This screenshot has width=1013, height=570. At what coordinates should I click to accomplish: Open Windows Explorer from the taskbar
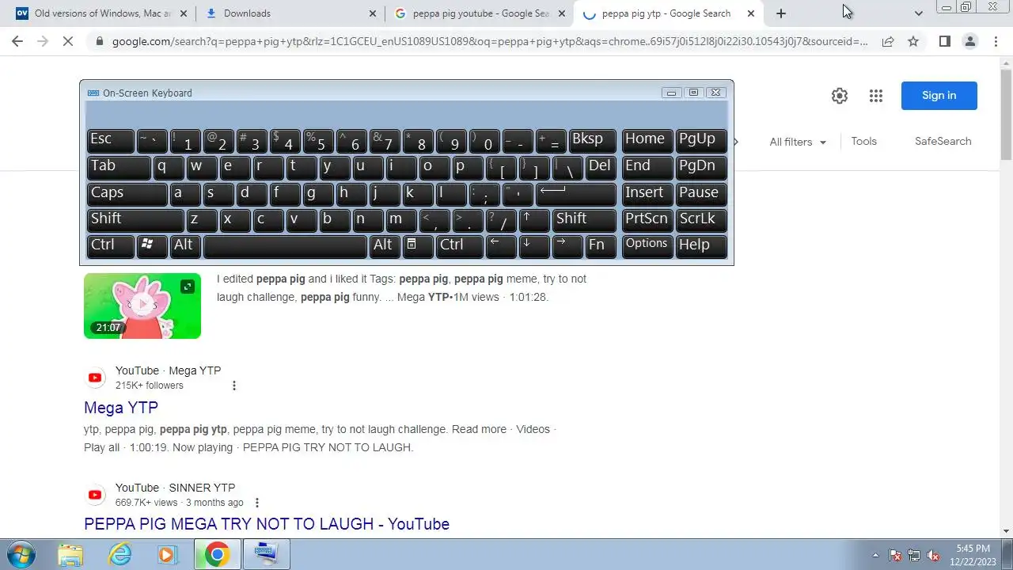70,554
